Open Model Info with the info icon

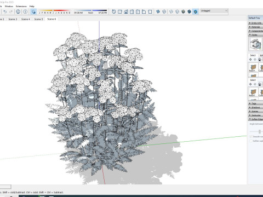(25, 12)
